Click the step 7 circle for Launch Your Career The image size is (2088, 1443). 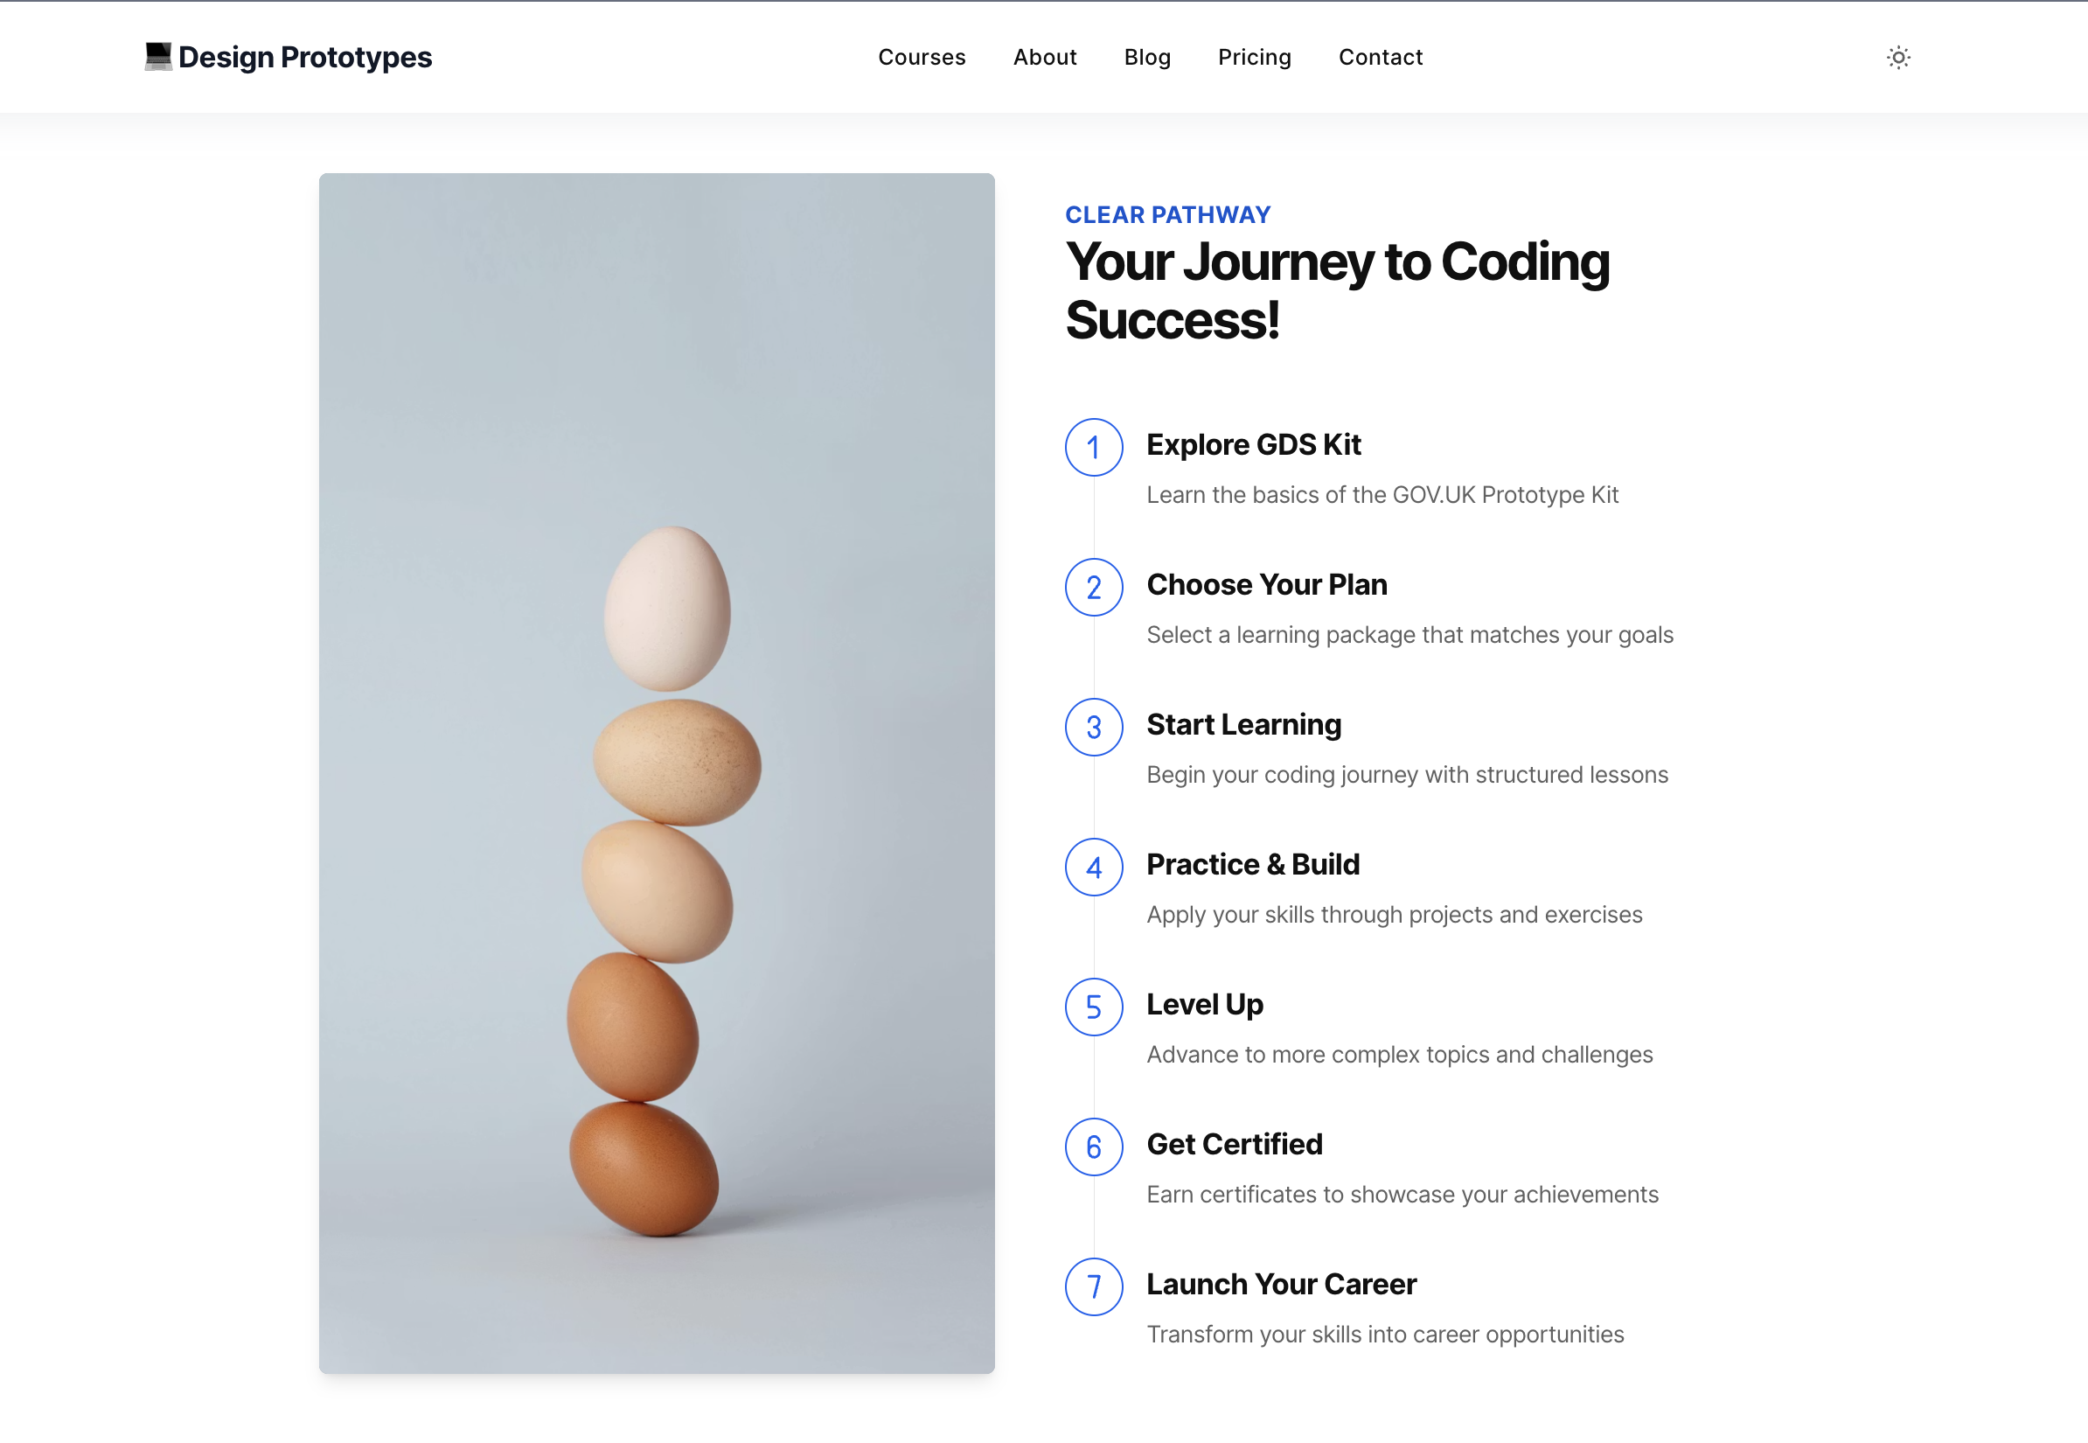pyautogui.click(x=1093, y=1286)
